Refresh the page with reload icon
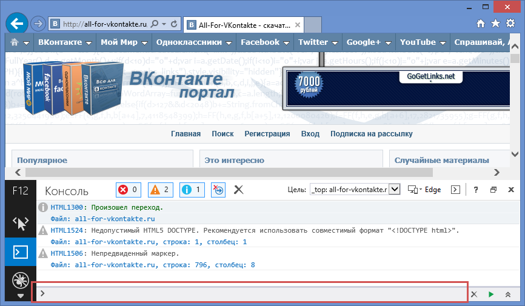 pyautogui.click(x=174, y=24)
